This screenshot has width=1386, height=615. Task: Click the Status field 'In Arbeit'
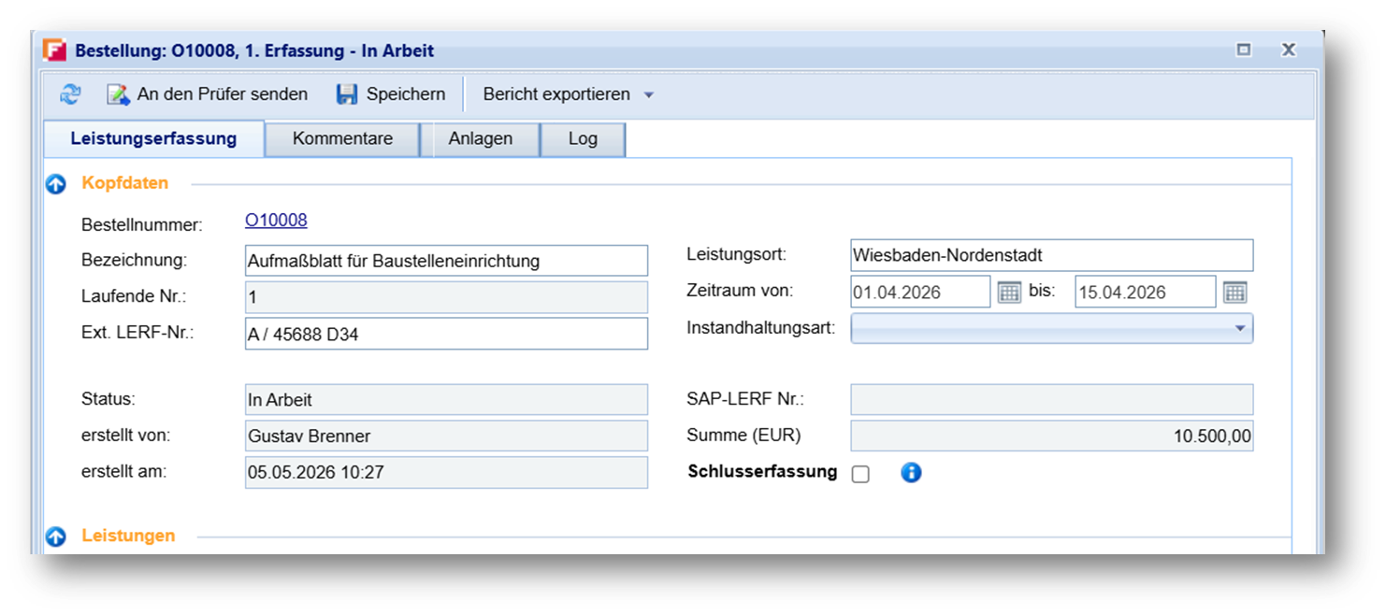[x=446, y=400]
